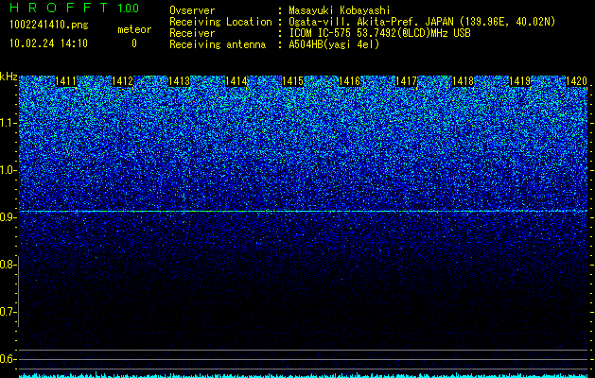Image resolution: width=595 pixels, height=378 pixels.
Task: Click the 0.6 kHz axis label
Action: coord(8,359)
